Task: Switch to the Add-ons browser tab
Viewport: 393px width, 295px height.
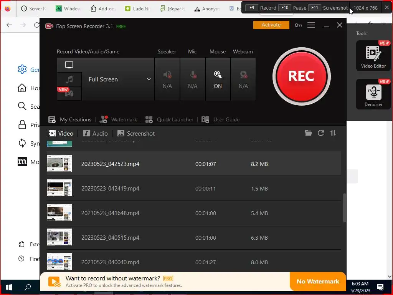Action: click(103, 8)
